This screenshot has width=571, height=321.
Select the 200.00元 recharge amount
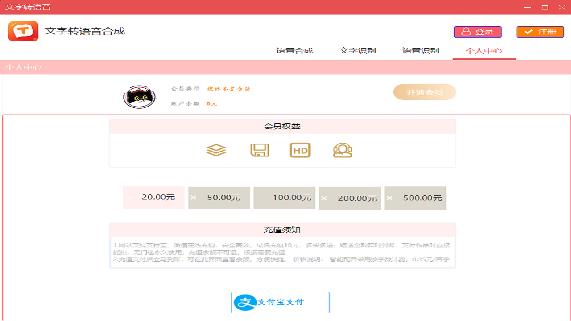(x=350, y=198)
